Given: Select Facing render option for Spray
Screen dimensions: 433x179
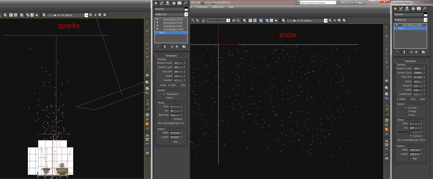Looking at the screenshot, I should (164, 98).
